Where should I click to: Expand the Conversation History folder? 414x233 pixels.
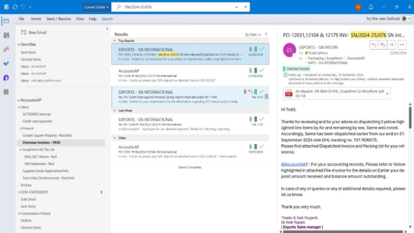click(x=19, y=214)
